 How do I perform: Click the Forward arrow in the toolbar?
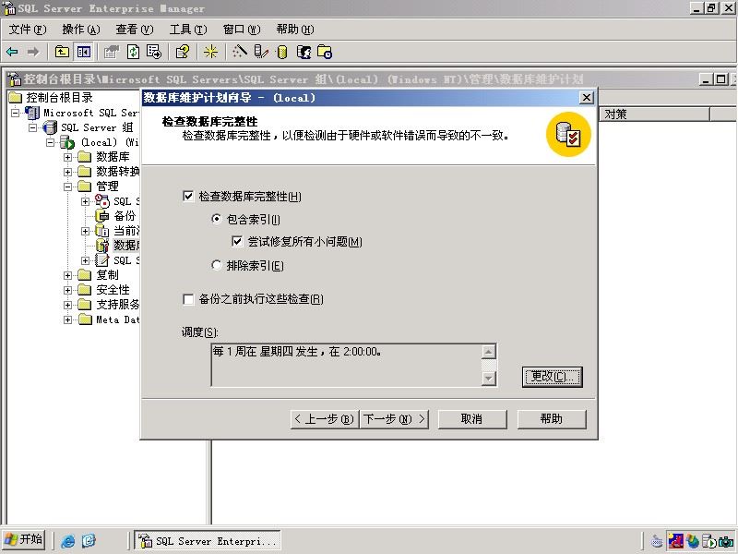33,52
